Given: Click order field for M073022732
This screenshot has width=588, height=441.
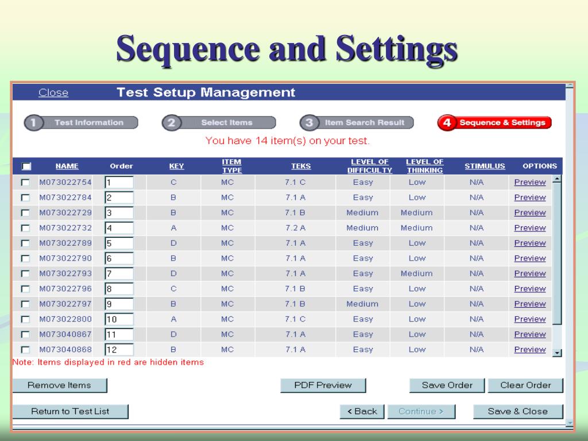Looking at the screenshot, I should point(119,228).
